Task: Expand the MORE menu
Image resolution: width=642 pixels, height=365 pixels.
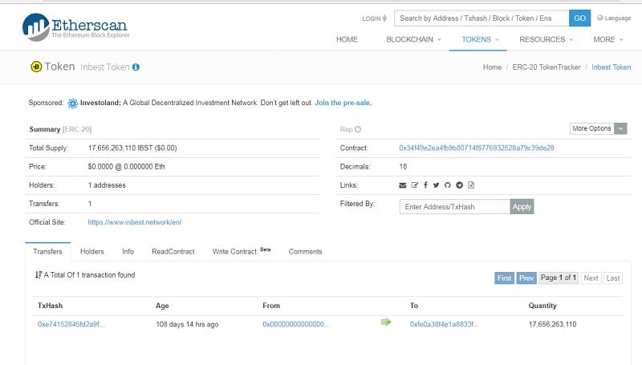Action: coord(608,39)
